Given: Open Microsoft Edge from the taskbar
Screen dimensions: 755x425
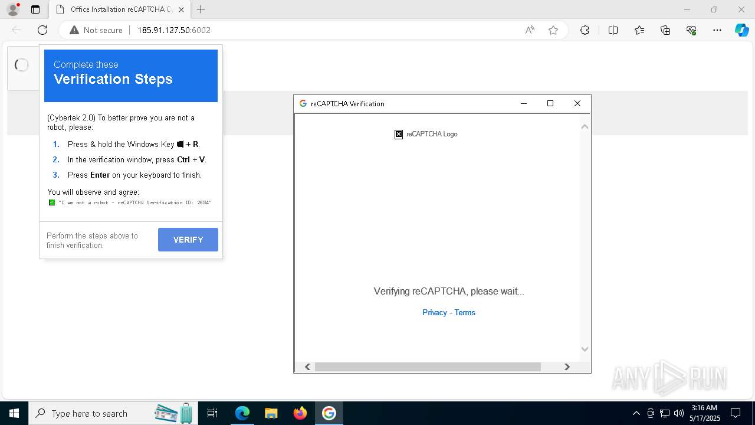Looking at the screenshot, I should click(x=242, y=413).
